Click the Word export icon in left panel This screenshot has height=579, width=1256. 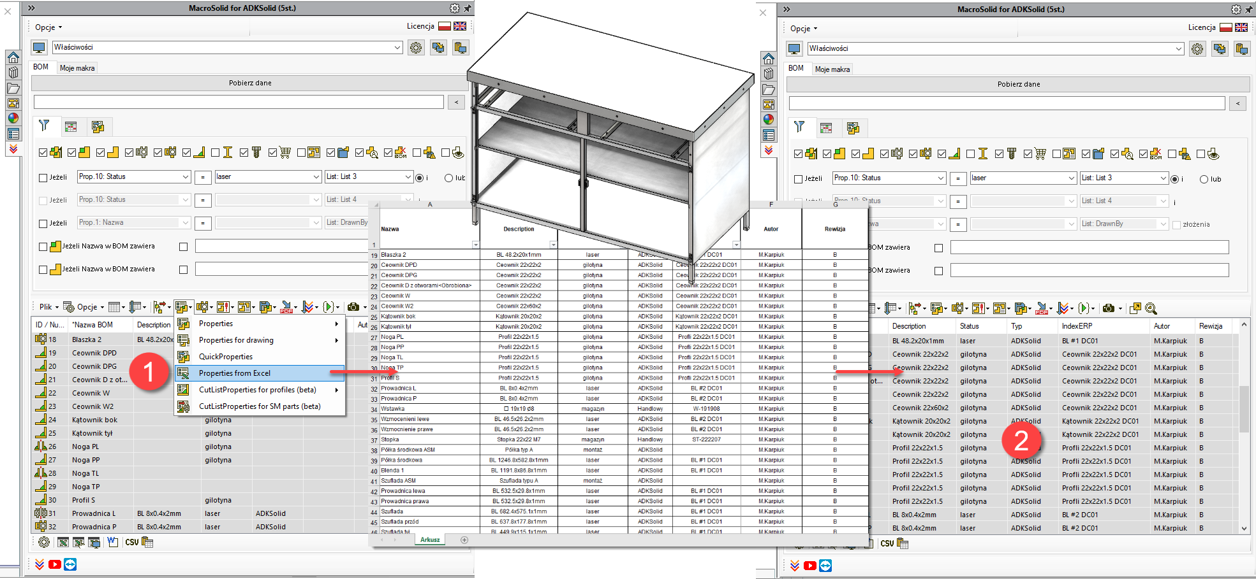[112, 542]
